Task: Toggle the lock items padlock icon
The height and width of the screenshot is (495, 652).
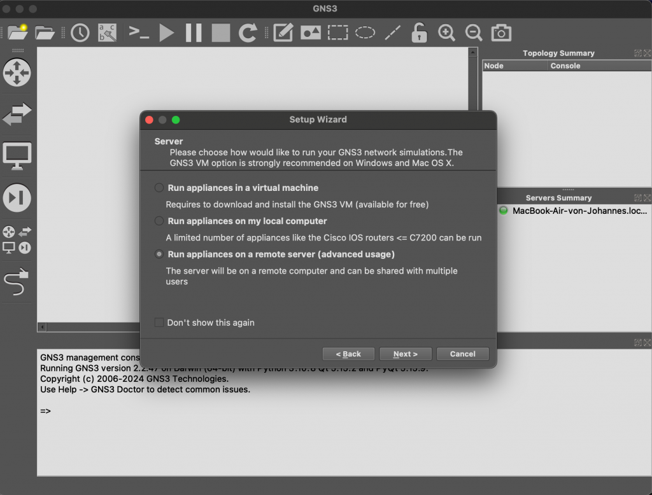Action: (419, 32)
